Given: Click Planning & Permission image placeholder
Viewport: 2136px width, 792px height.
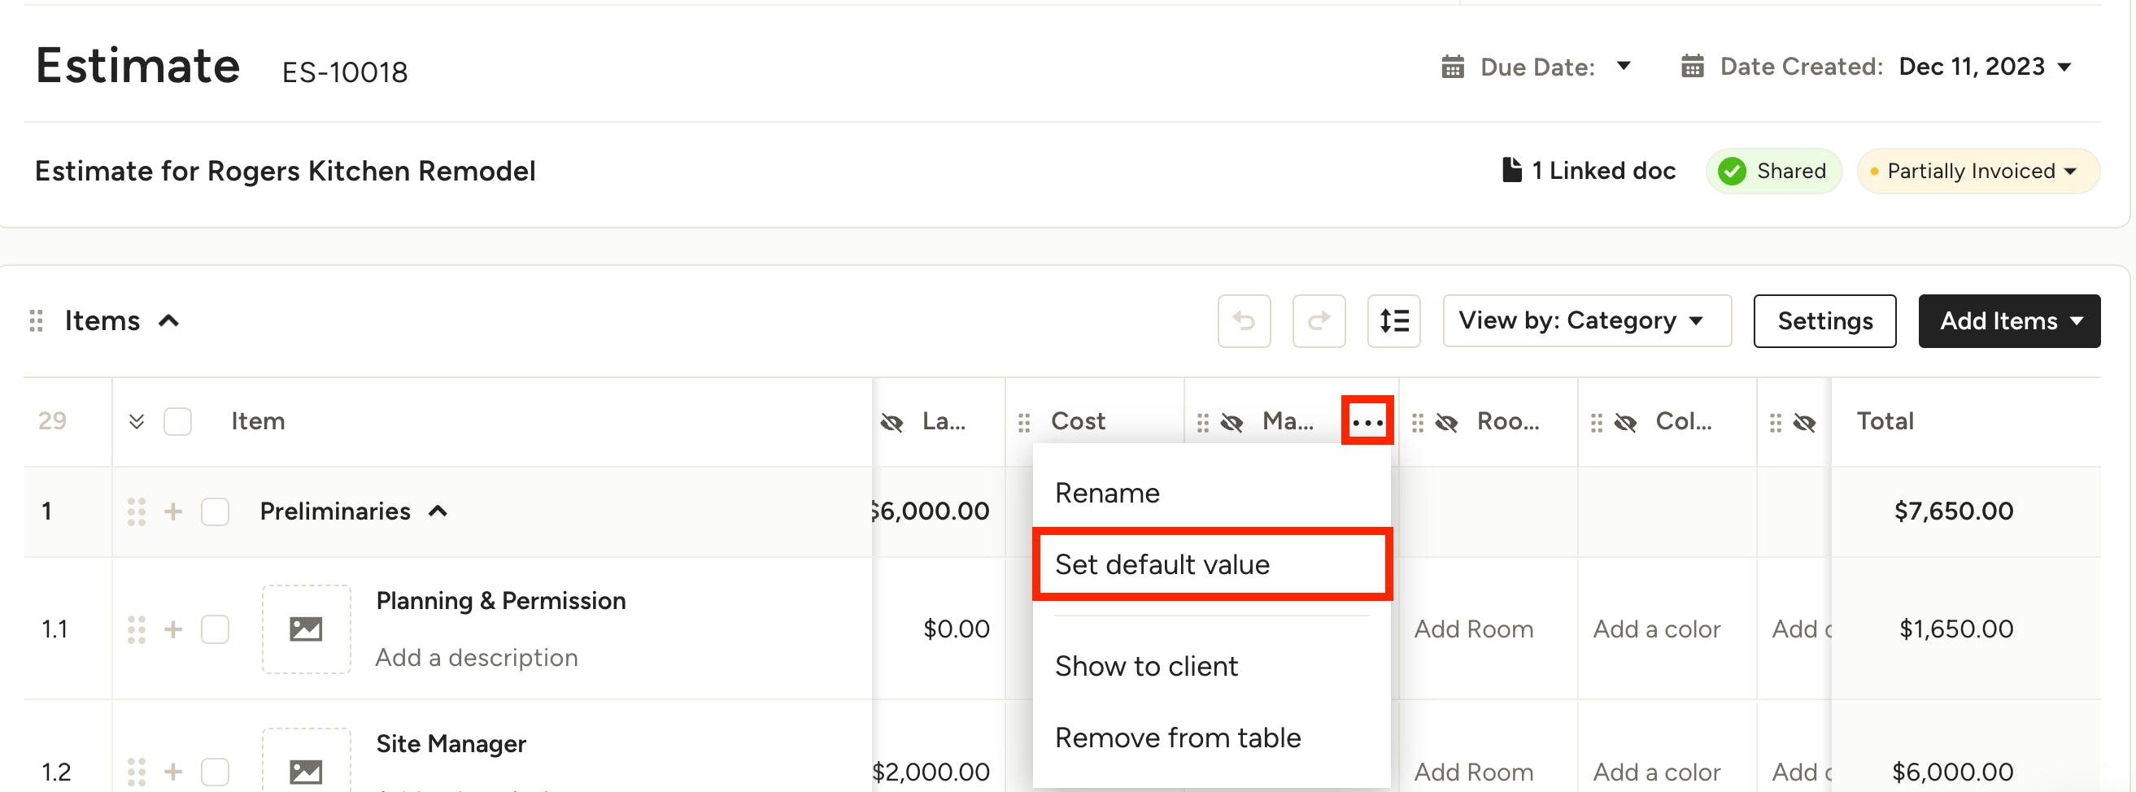Looking at the screenshot, I should pyautogui.click(x=306, y=629).
